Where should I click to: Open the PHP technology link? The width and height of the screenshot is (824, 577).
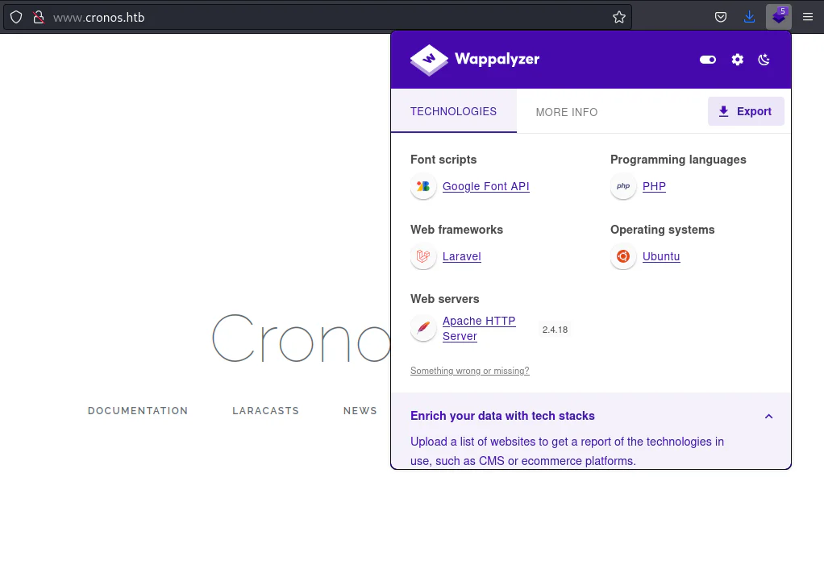pos(654,186)
